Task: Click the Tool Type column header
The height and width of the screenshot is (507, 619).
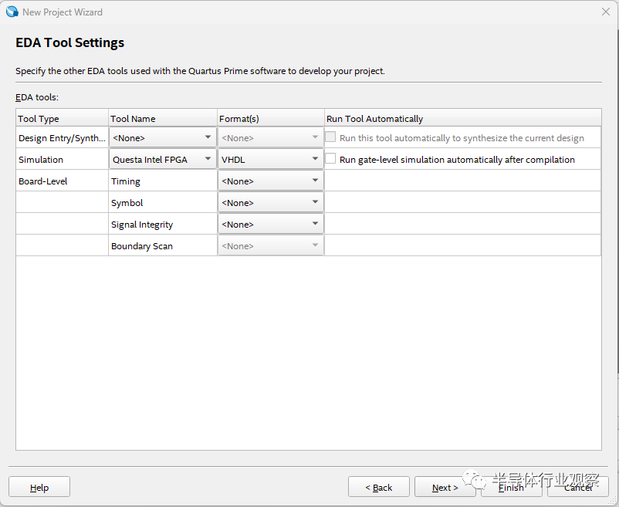Action: click(x=39, y=119)
